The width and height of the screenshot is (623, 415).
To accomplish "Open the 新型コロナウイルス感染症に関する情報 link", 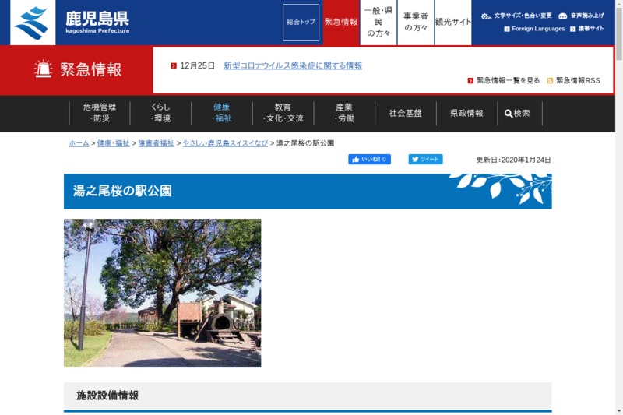I will point(292,65).
